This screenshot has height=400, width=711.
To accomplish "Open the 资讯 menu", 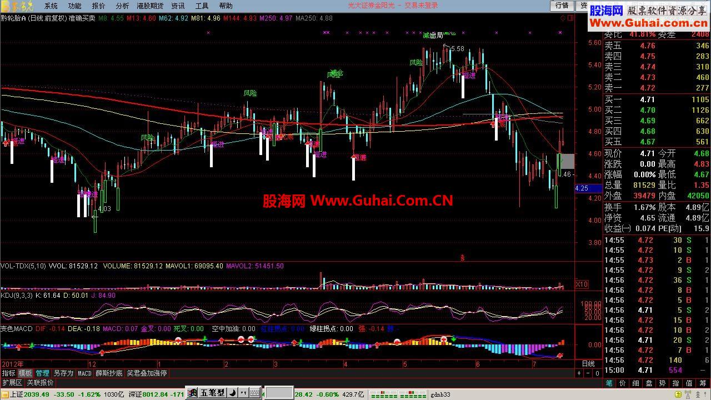I will [178, 6].
